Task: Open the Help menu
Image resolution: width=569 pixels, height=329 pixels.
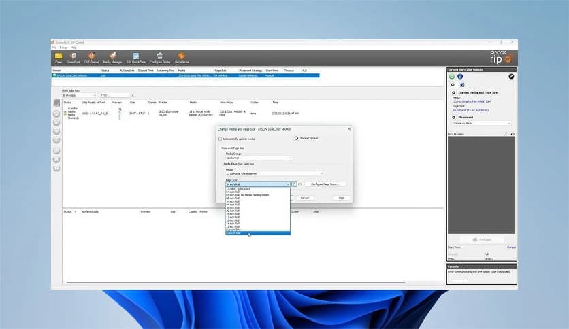Action: pos(74,48)
